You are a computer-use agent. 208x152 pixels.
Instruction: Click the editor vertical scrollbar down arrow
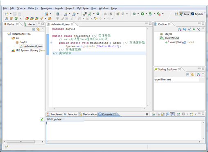click(x=148, y=105)
